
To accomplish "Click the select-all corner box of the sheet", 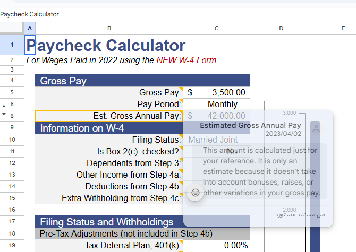I will tap(12, 28).
